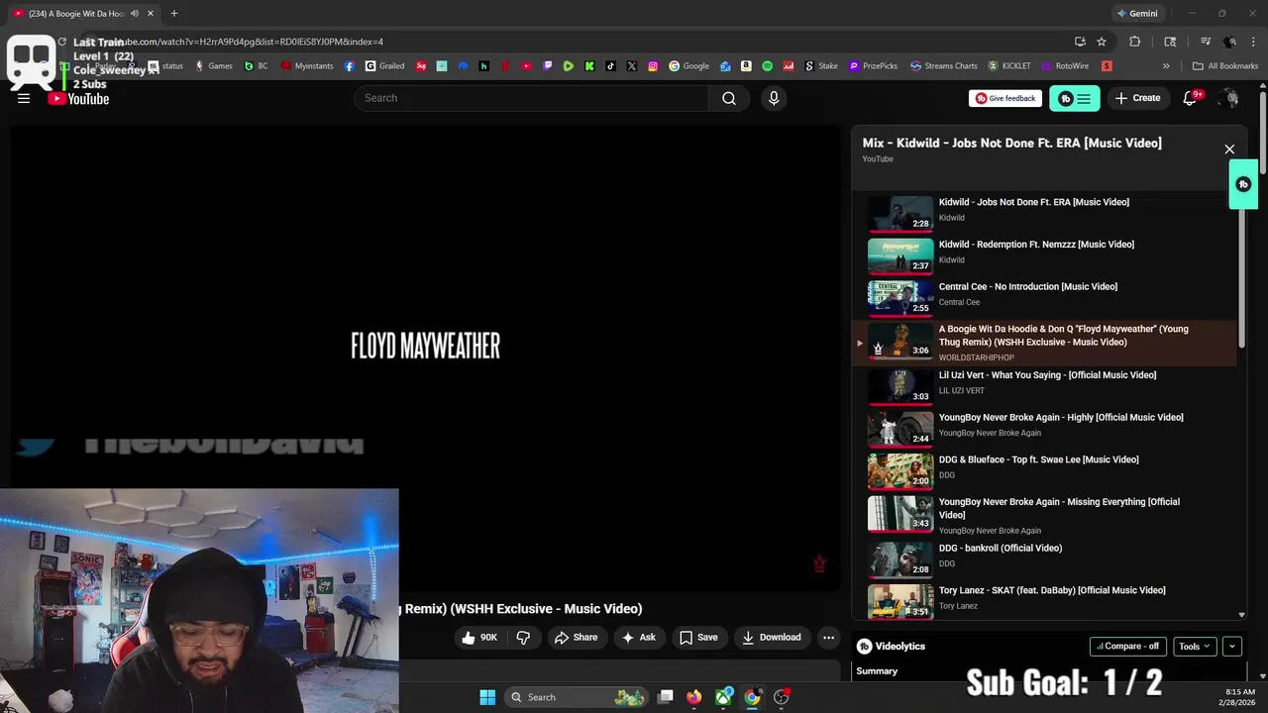Open KICKLET bookmark
The width and height of the screenshot is (1268, 713).
(x=1009, y=66)
